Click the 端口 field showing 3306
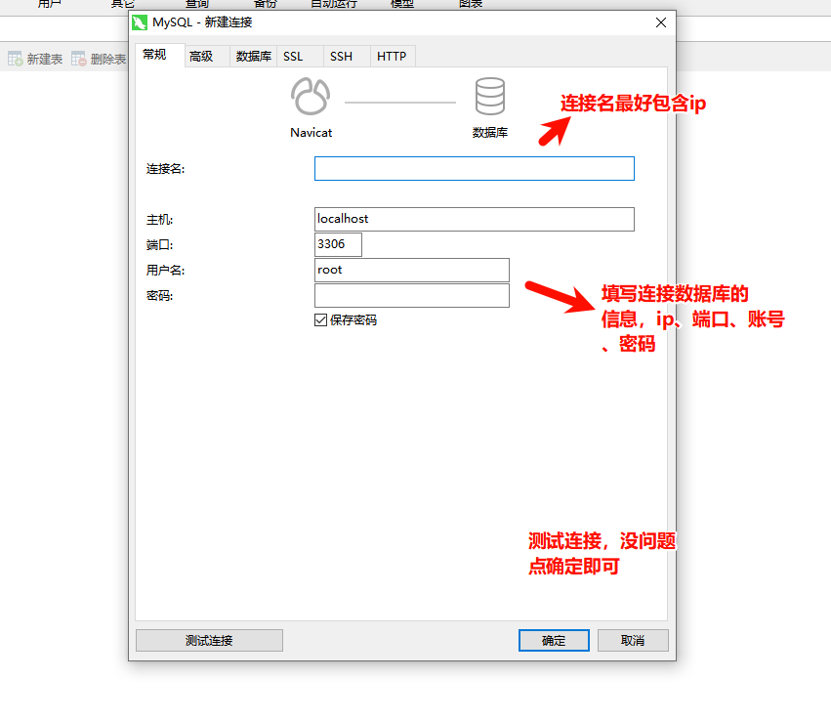The image size is (831, 721). click(338, 244)
